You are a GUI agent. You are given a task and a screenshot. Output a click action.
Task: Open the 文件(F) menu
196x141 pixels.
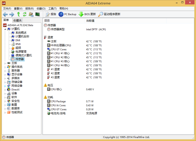click(7, 9)
